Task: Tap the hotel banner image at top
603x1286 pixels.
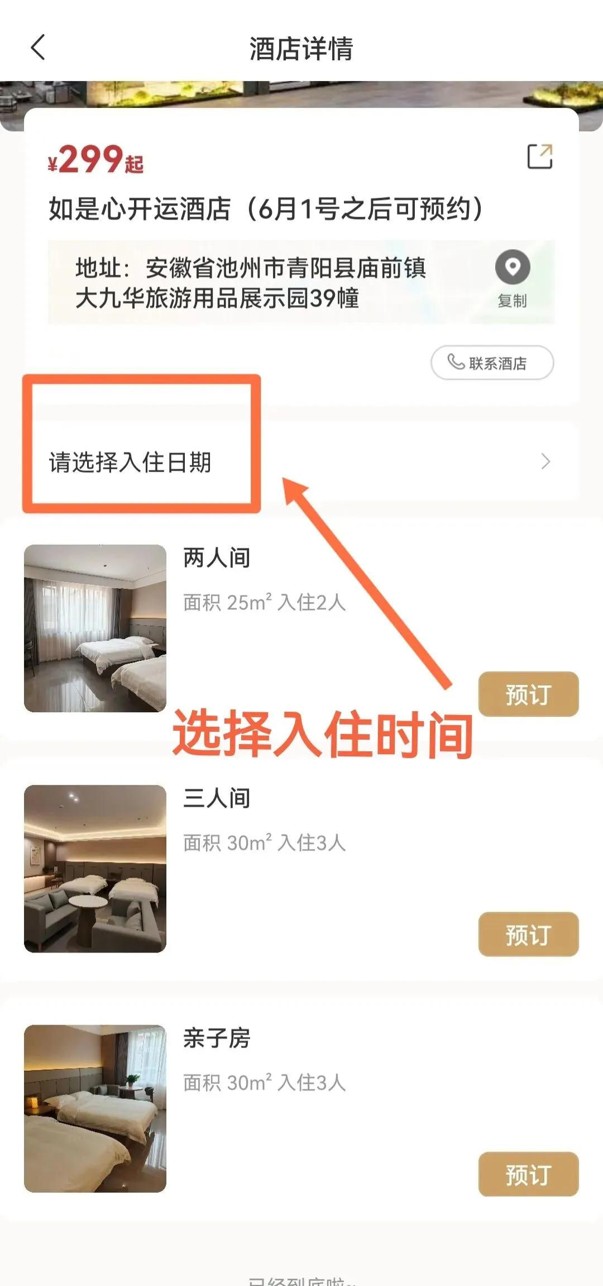Action: [301, 94]
